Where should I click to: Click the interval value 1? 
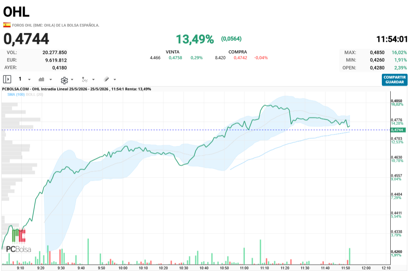[20, 79]
